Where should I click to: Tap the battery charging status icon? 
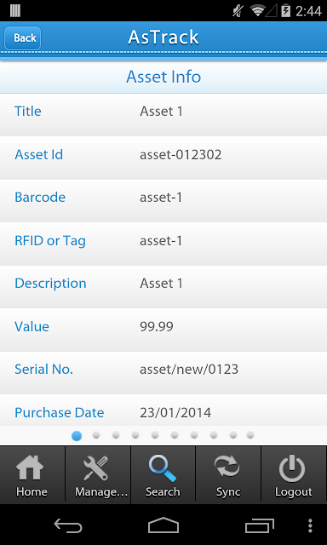(x=285, y=11)
